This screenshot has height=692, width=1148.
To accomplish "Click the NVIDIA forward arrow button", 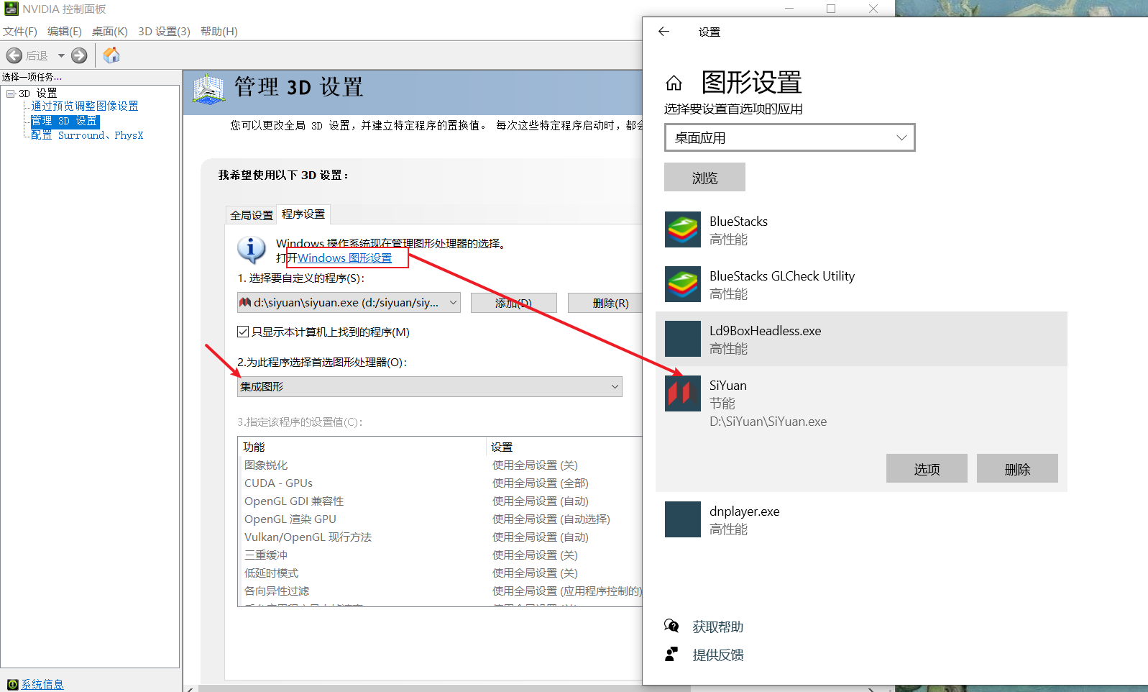I will (x=79, y=55).
